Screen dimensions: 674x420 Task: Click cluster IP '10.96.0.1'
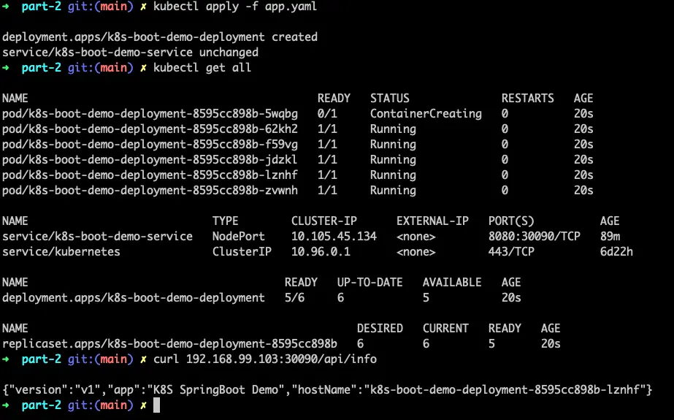coord(321,252)
